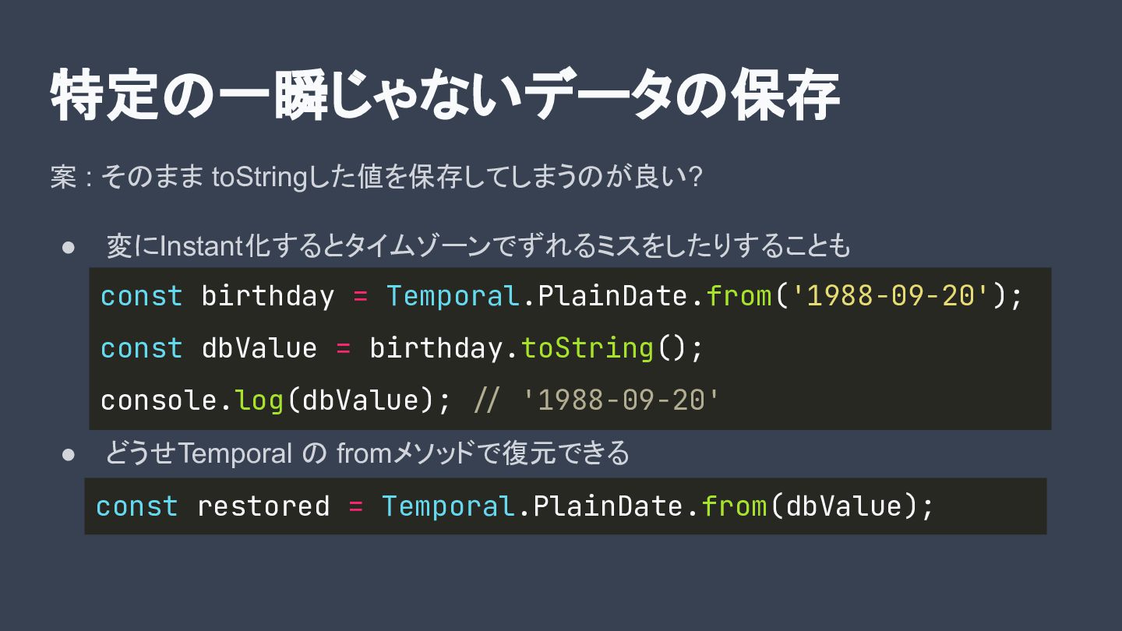
Task: Click the green 'toString' method in code
Action: tap(587, 348)
